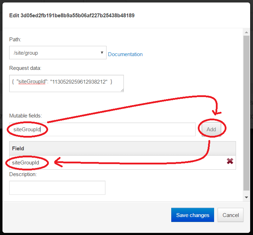Click into the Request data text area
253x235 pixels.
point(67,83)
